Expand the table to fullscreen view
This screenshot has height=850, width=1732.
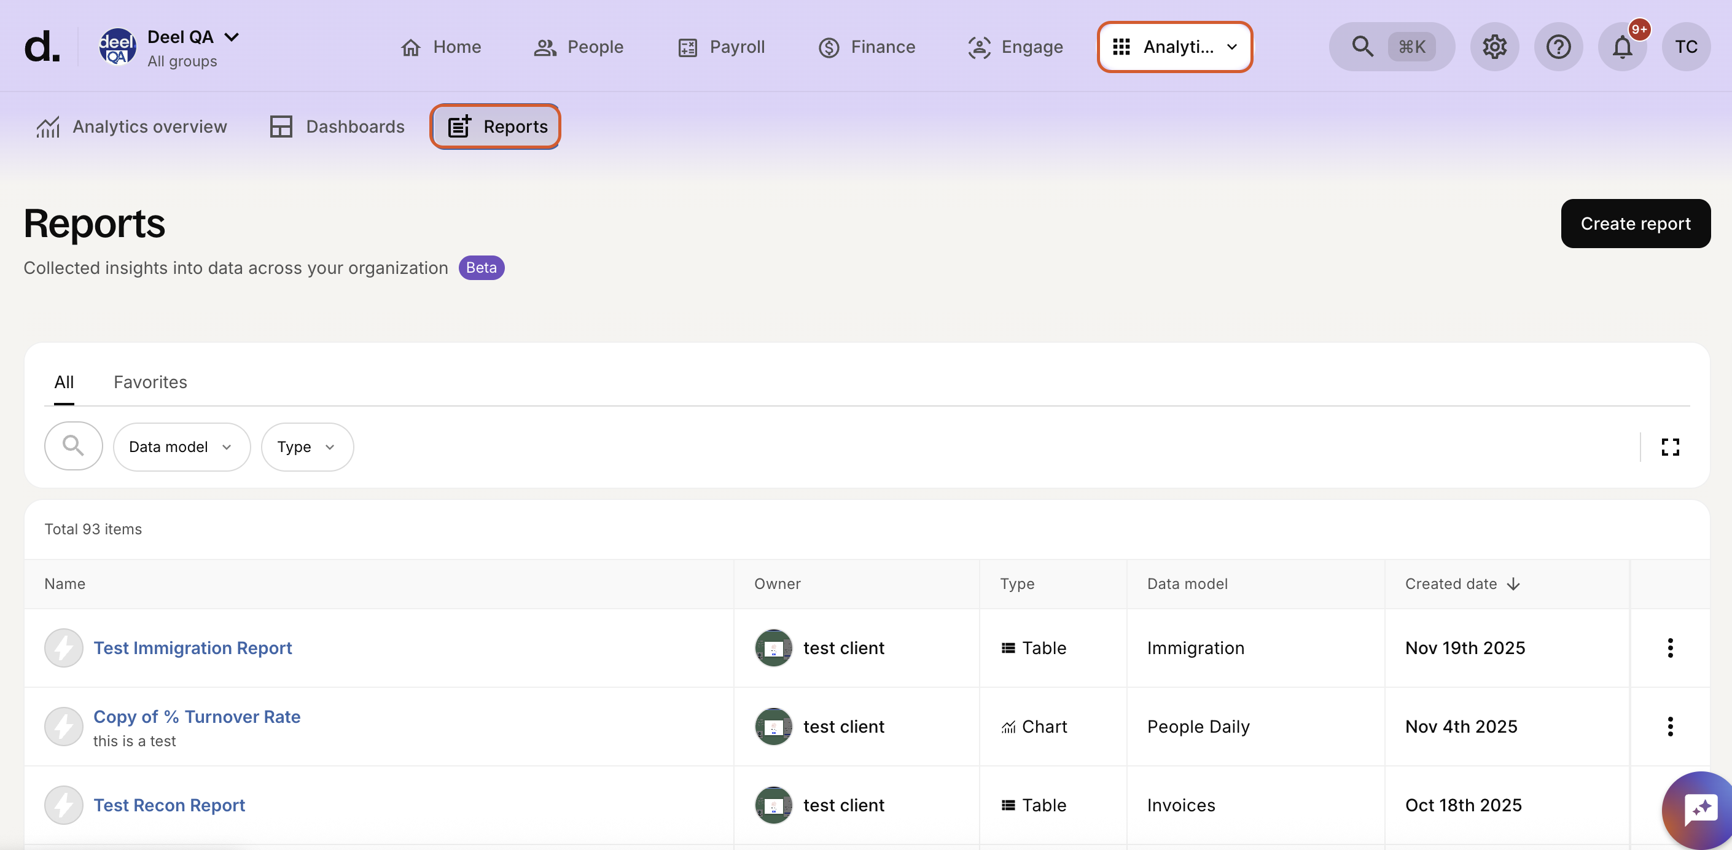(1670, 446)
